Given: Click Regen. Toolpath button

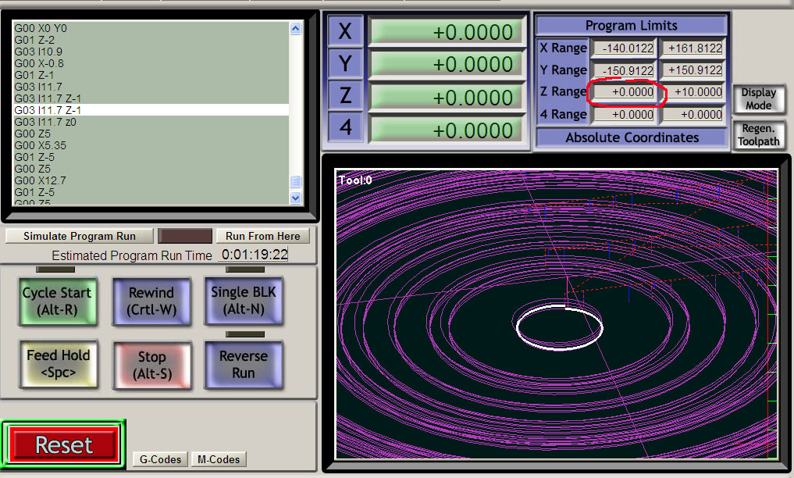Looking at the screenshot, I should [x=759, y=135].
